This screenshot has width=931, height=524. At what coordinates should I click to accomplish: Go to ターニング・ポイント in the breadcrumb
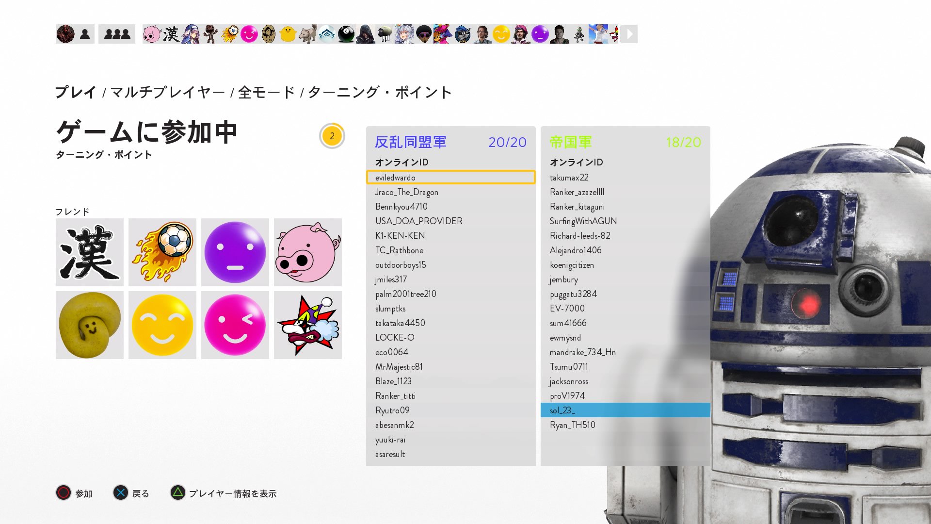[380, 92]
